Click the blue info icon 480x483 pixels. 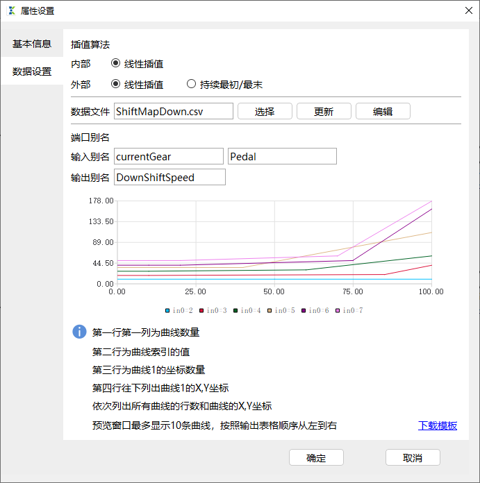[79, 332]
